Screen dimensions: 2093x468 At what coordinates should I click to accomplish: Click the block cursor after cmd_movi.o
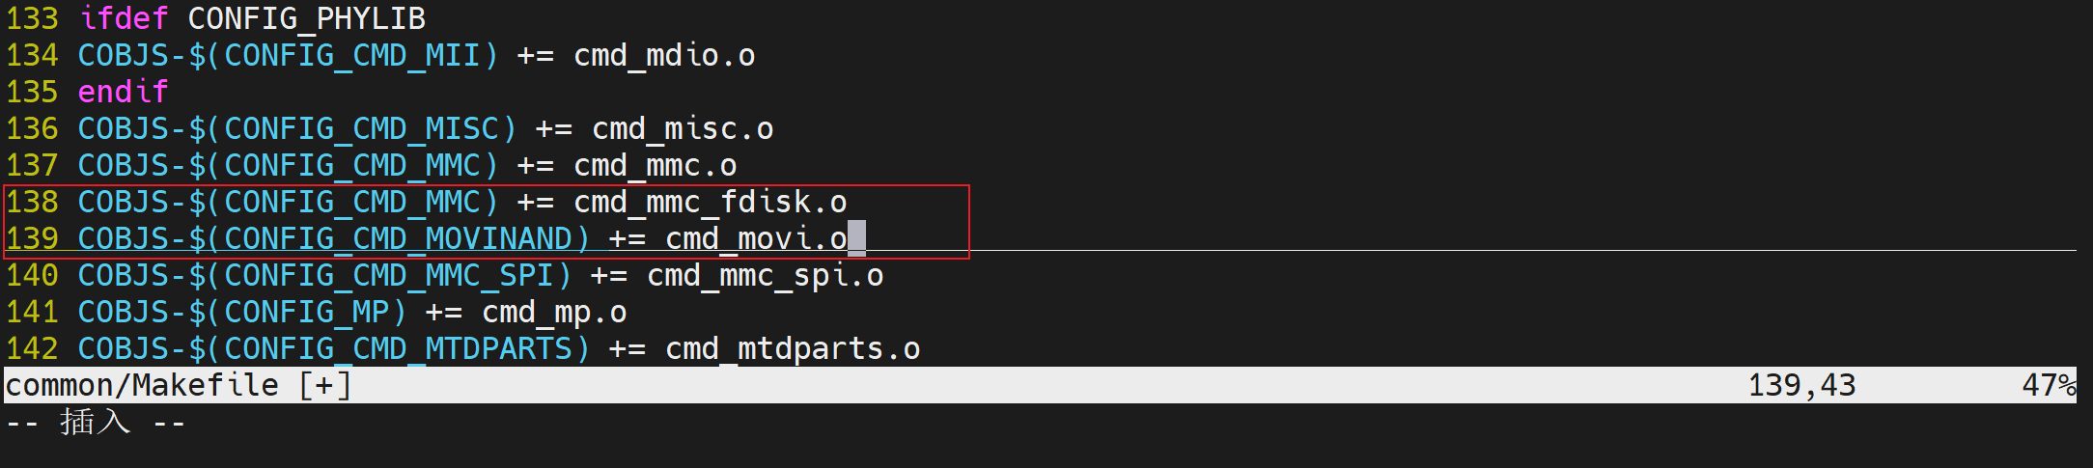857,238
